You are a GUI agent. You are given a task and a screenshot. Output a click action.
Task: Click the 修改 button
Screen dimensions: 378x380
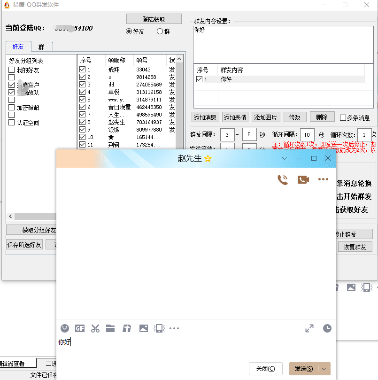click(x=295, y=117)
